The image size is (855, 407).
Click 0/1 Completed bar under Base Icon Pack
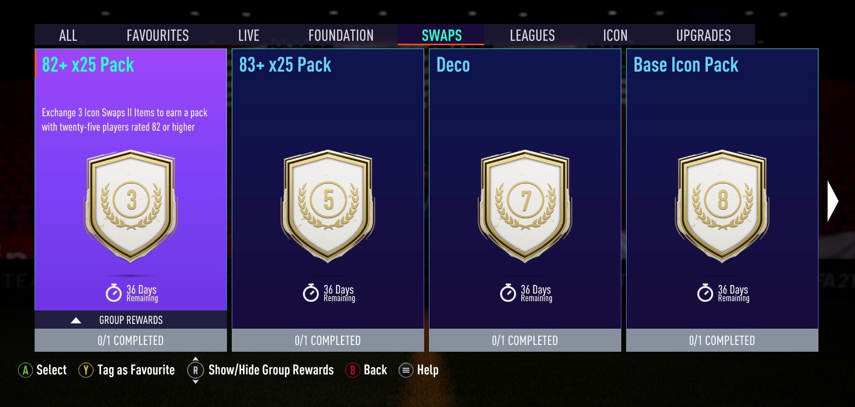click(722, 340)
